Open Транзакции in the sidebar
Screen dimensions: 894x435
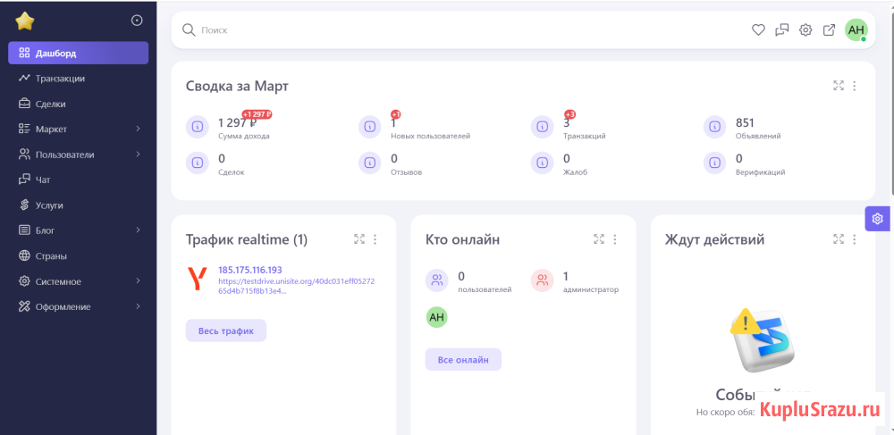point(60,79)
